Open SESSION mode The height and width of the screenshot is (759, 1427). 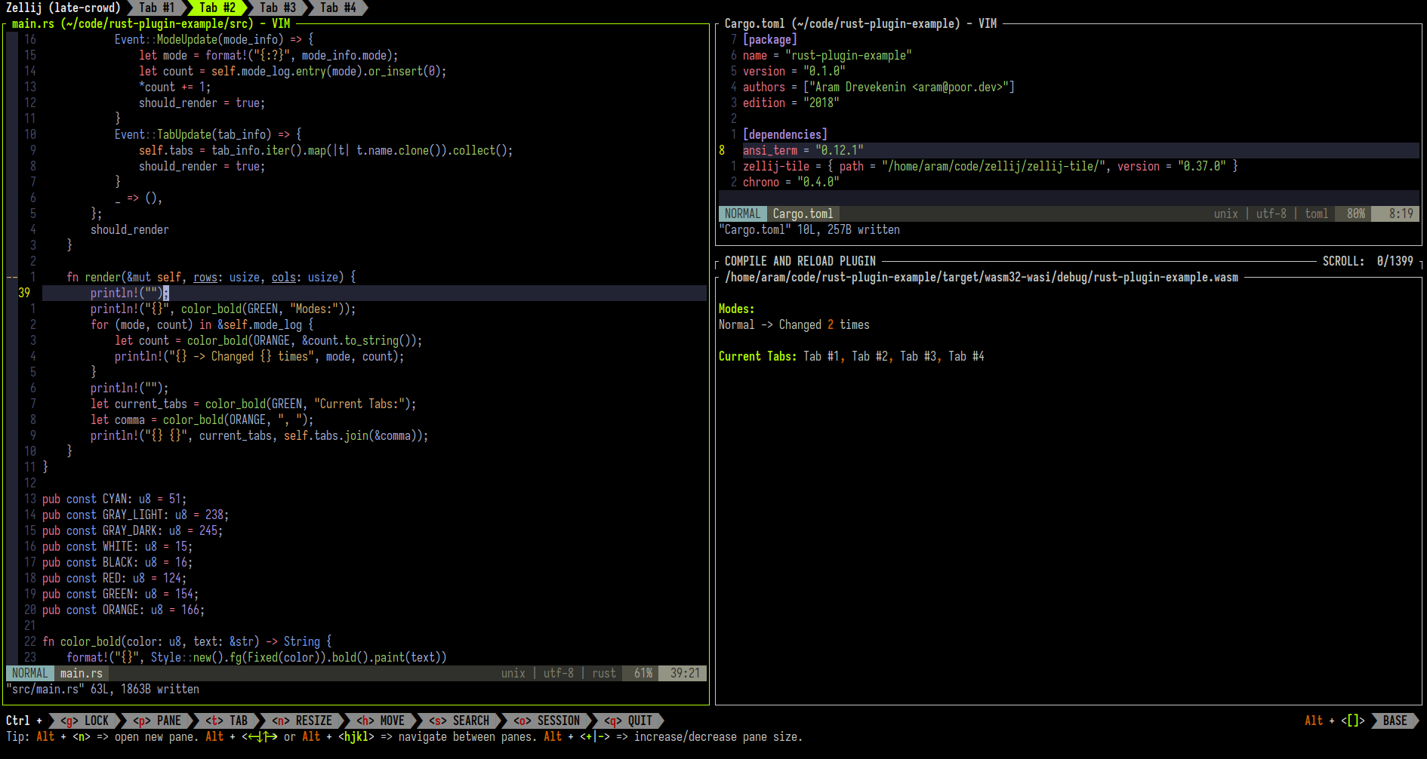[547, 721]
